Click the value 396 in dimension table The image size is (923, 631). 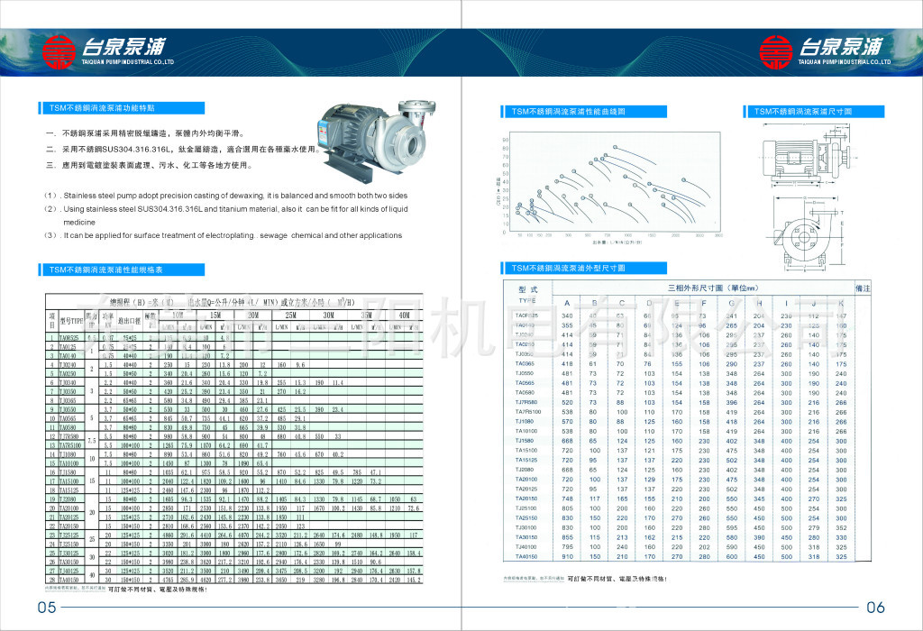pyautogui.click(x=731, y=403)
